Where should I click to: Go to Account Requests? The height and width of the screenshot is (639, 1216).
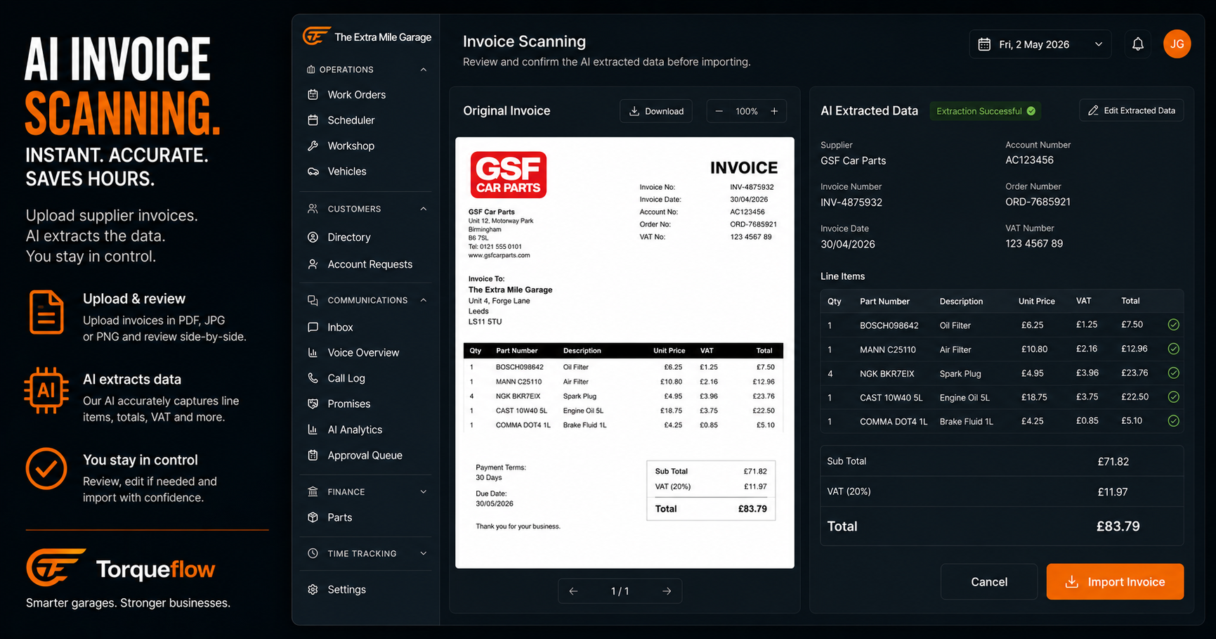(370, 264)
